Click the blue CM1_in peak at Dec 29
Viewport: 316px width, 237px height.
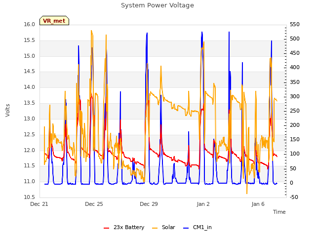(147, 33)
